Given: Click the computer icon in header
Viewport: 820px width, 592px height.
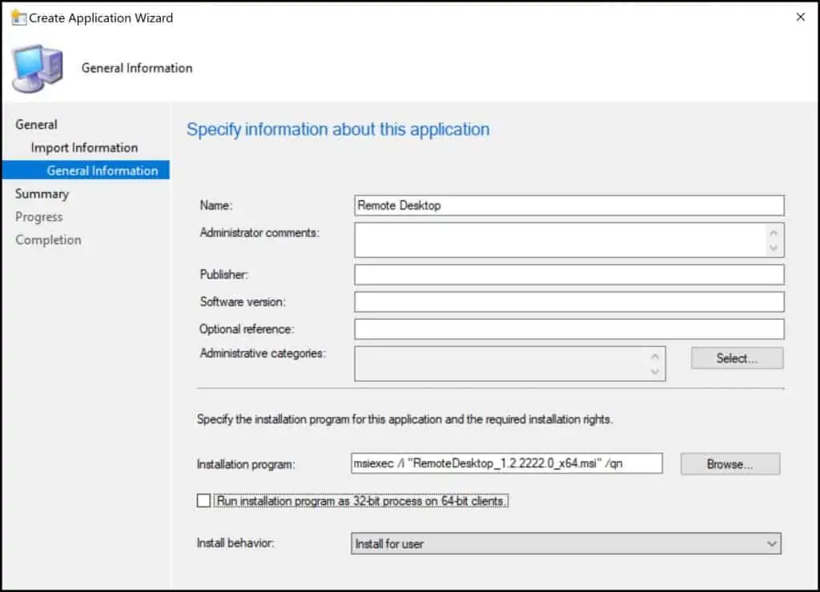Looking at the screenshot, I should coord(38,69).
